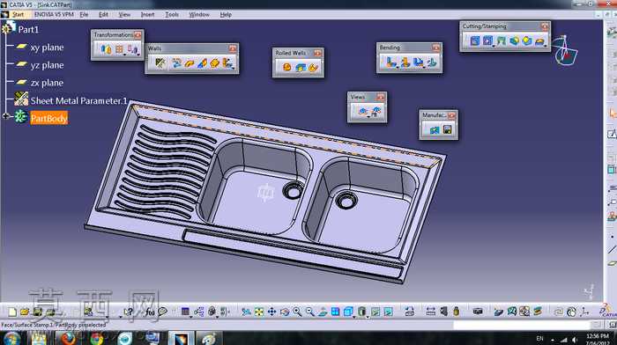This screenshot has width=617, height=345.
Task: Select Save As DXF in Manufacturing toolbar
Action: tap(448, 129)
